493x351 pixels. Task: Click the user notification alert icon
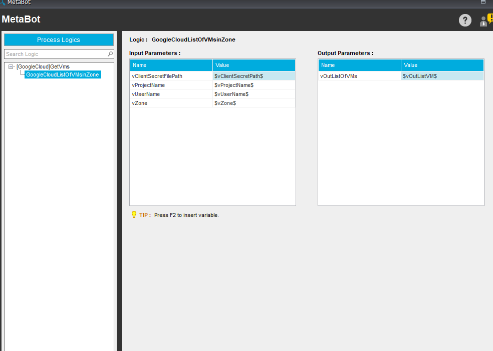click(x=485, y=20)
